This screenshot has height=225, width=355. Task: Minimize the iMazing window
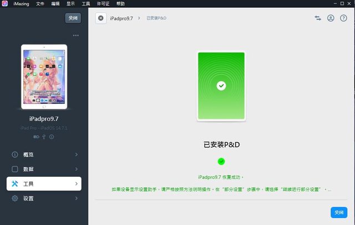[335, 3]
